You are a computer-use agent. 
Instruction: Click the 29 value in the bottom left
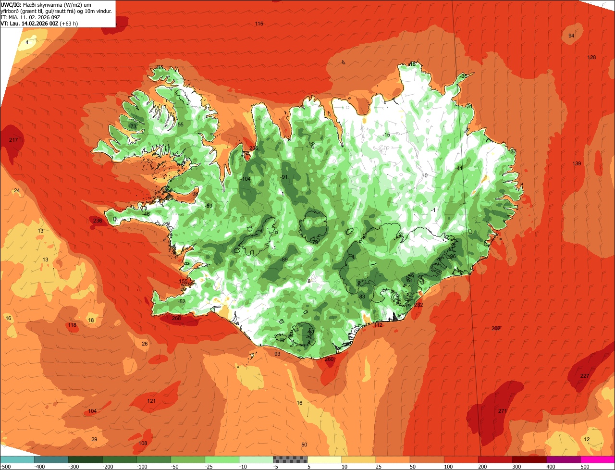94,440
